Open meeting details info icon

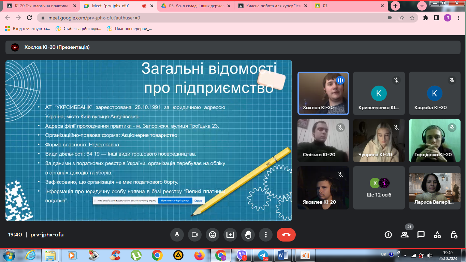click(x=388, y=235)
